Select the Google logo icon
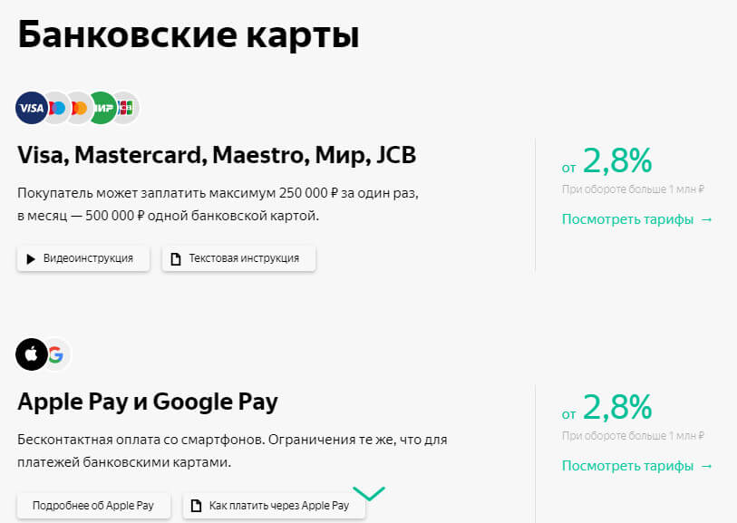 (56, 354)
